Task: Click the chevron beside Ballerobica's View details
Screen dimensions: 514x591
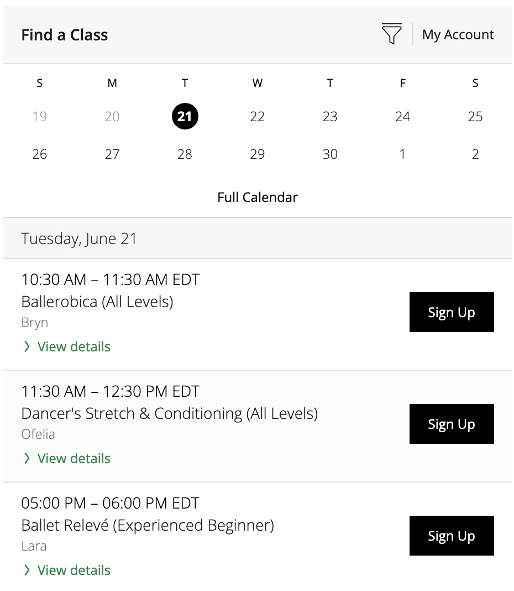Action: pyautogui.click(x=27, y=346)
